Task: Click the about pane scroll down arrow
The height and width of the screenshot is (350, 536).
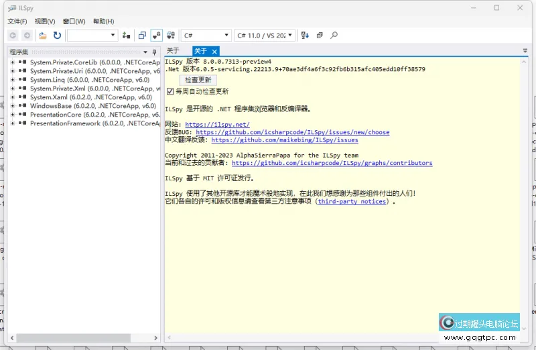Action: (524, 329)
